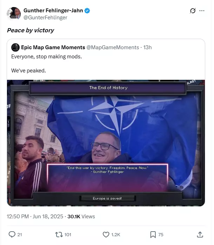Click the share upload icon
The height and width of the screenshot is (245, 214).
[x=200, y=234]
